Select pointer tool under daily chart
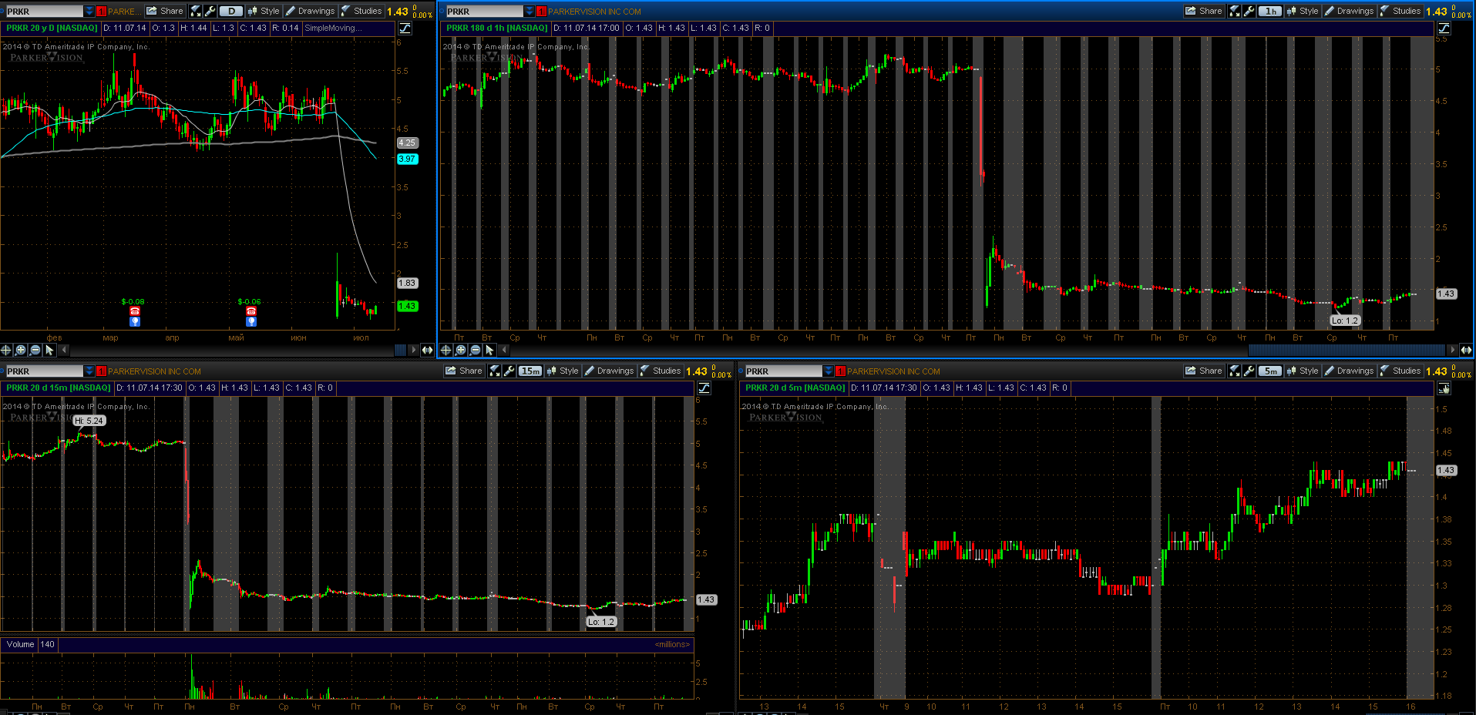 pos(50,350)
